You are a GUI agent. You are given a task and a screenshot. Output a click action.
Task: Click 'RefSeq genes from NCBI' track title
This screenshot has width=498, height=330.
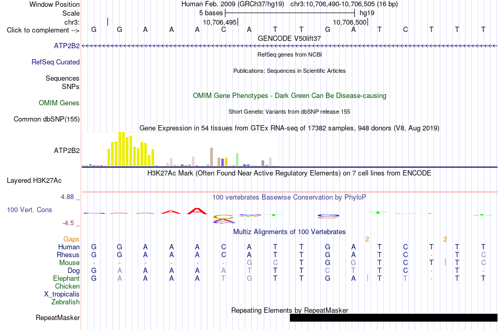[289, 54]
